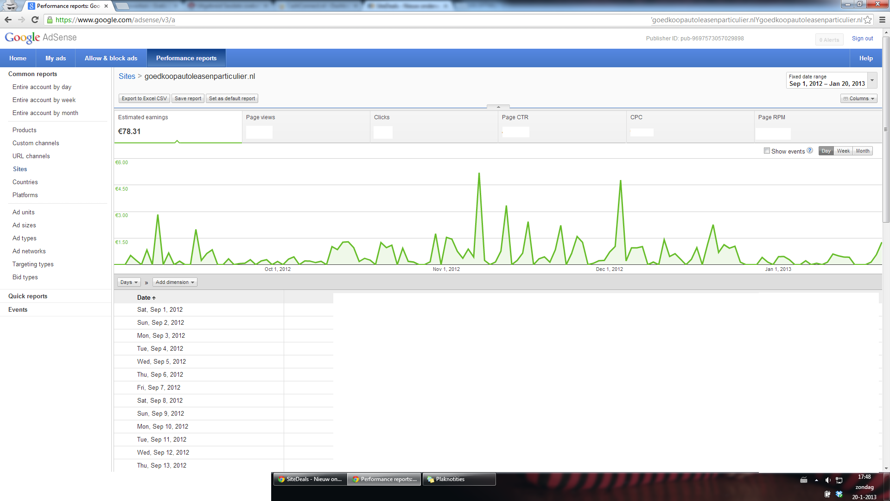Select the Page RPM metric tab

(818, 126)
